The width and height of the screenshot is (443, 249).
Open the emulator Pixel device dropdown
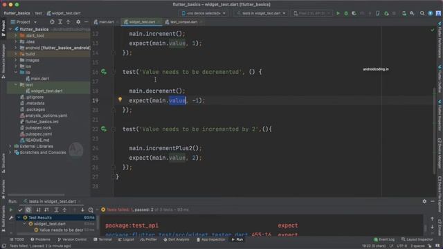coord(311,13)
